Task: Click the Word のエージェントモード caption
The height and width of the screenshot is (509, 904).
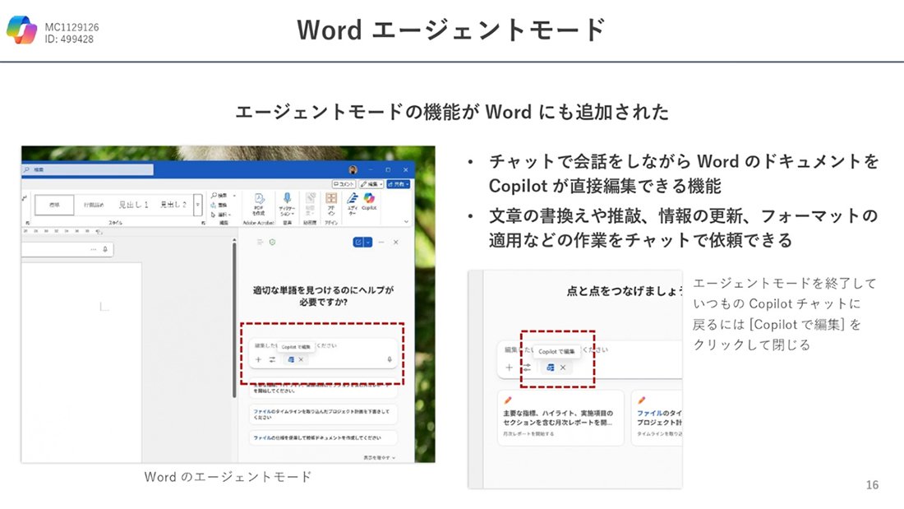Action: click(228, 477)
